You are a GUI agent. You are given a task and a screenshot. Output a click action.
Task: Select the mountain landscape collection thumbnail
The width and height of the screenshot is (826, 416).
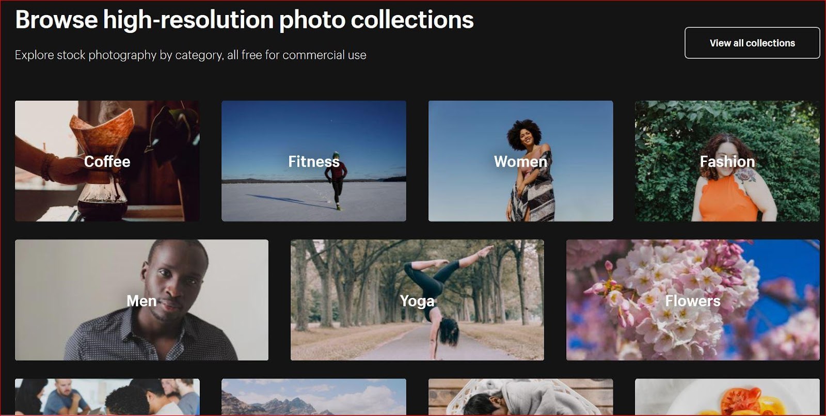point(314,397)
